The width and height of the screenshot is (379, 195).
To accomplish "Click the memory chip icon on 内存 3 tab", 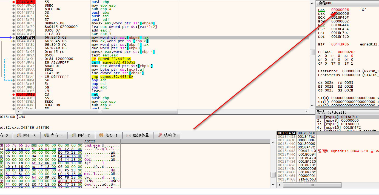I will (19, 135).
